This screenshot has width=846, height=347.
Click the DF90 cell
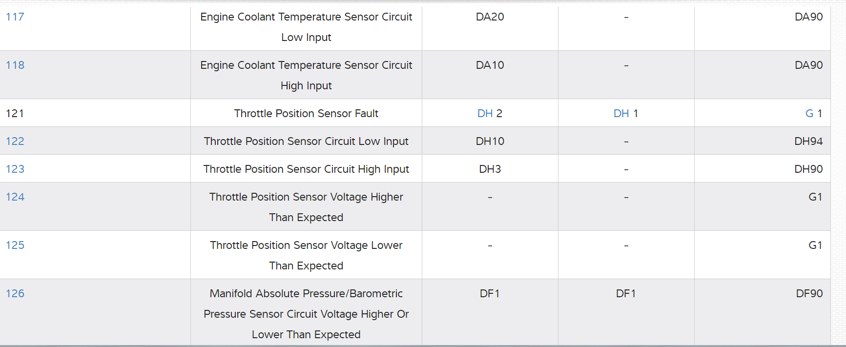(809, 294)
